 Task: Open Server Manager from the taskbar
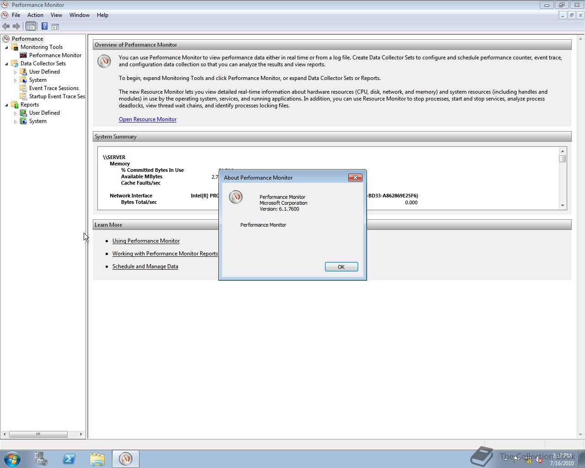pyautogui.click(x=41, y=459)
